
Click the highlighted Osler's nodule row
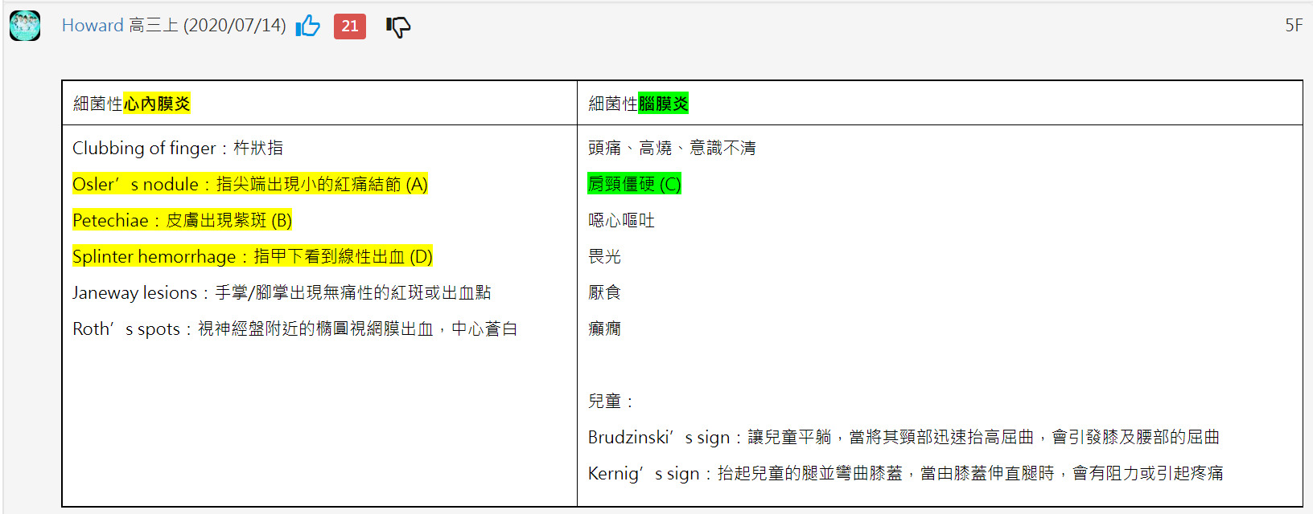coord(249,184)
